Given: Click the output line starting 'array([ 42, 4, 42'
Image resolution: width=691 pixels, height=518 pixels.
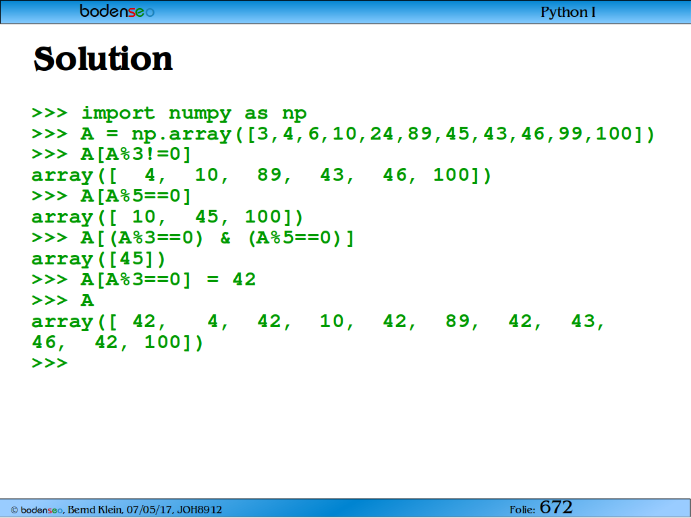Looking at the screenshot, I should tap(319, 322).
